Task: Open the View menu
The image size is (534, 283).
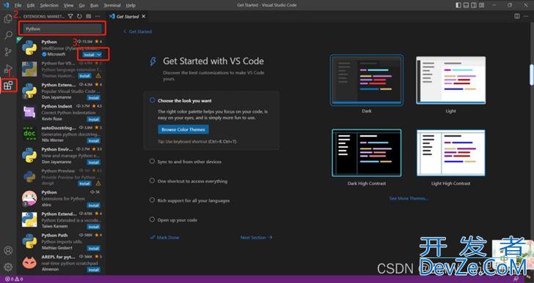Action: pyautogui.click(x=68, y=5)
